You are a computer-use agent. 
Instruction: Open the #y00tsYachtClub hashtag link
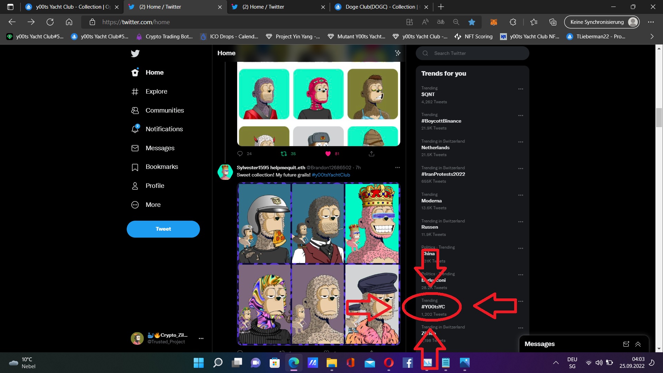(331, 175)
